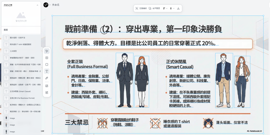This screenshot has height=135, width=270.
Task: Select the slide title 戰前準備 text
Action: point(143,29)
